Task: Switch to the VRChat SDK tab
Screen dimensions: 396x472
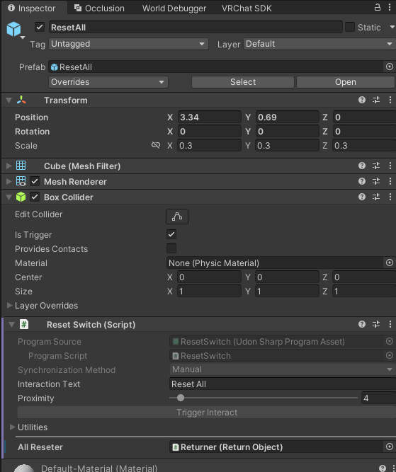Action: 247,8
